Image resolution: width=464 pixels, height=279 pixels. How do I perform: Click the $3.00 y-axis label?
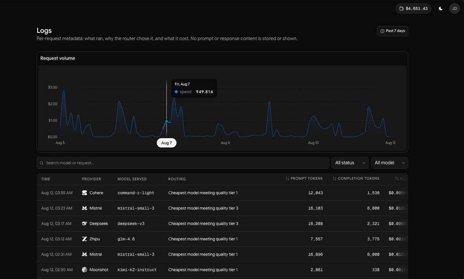[53, 87]
